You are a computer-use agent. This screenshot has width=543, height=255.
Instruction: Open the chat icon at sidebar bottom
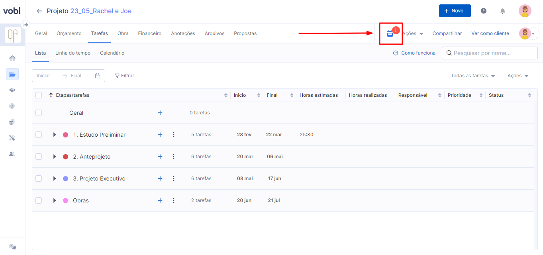coord(12,247)
